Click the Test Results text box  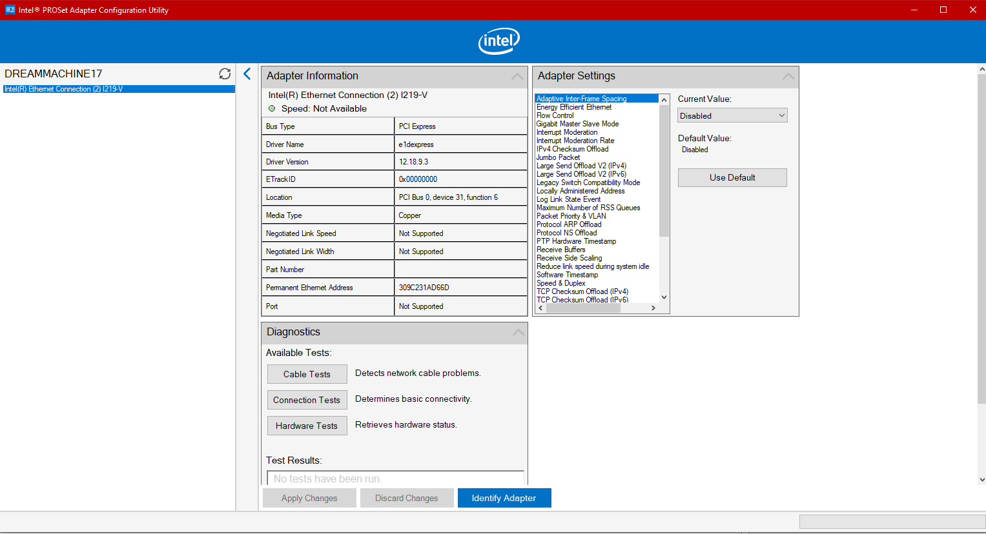click(395, 478)
